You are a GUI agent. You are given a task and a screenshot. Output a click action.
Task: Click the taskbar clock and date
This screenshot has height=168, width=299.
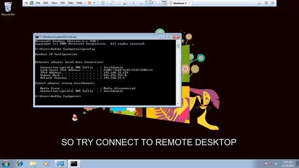click(288, 164)
